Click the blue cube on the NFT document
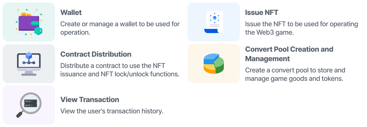This screenshot has width=367, height=127. (x=215, y=18)
